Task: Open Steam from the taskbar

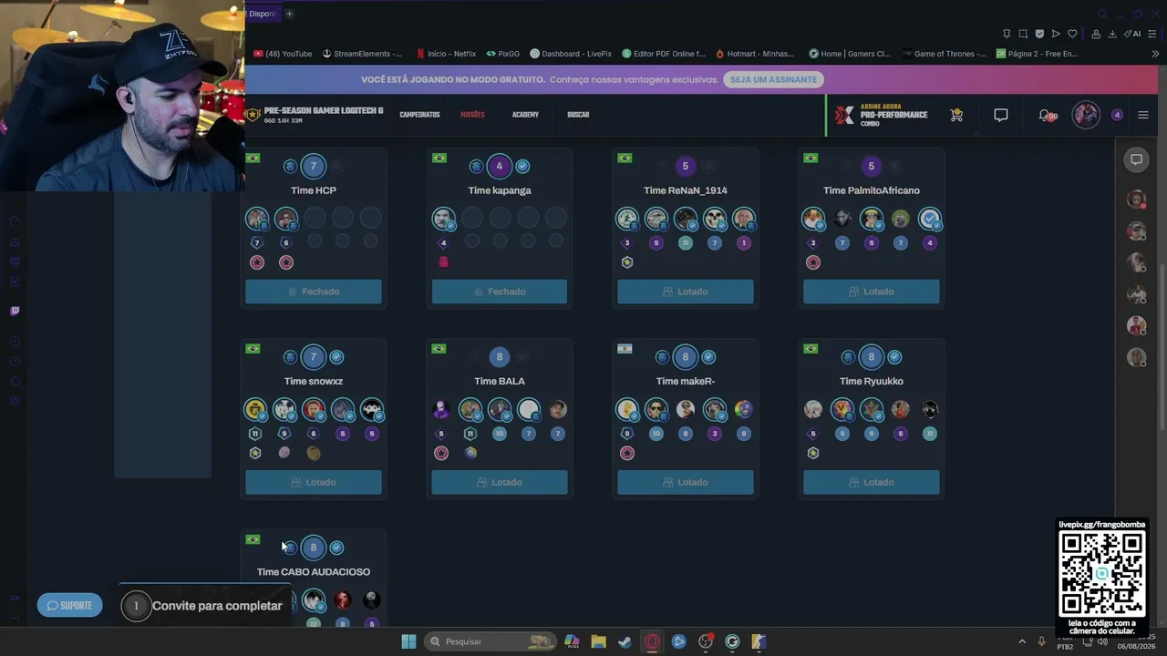Action: [625, 641]
